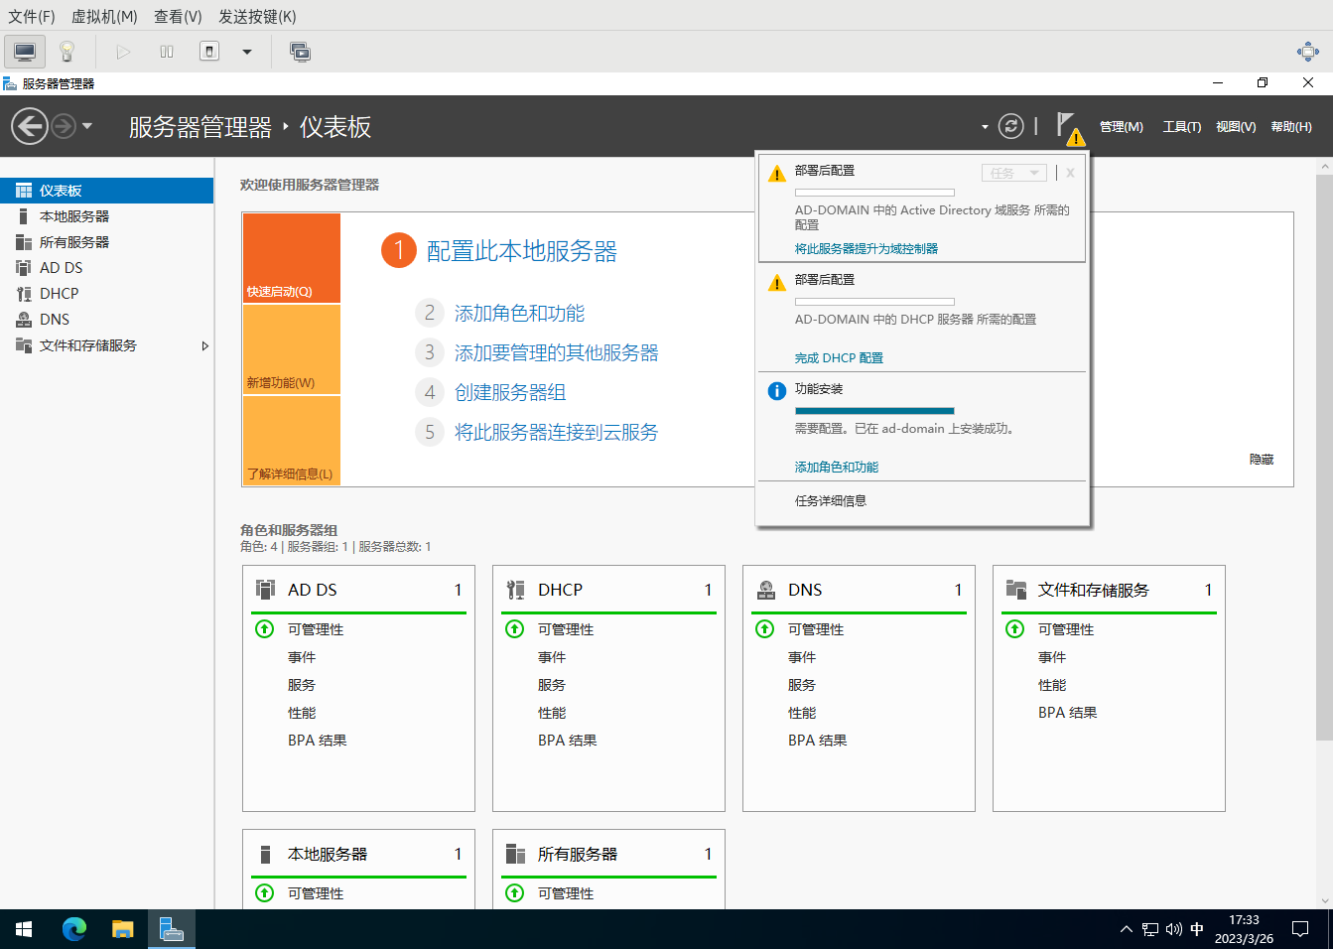Dismiss the first notification with its X

(1070, 173)
